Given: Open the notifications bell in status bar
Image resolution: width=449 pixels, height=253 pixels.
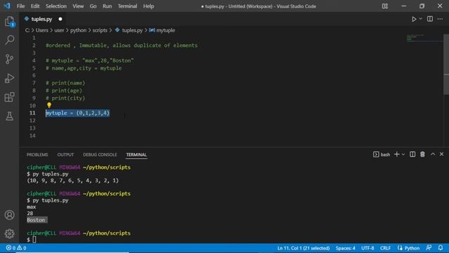Looking at the screenshot, I should click(441, 248).
